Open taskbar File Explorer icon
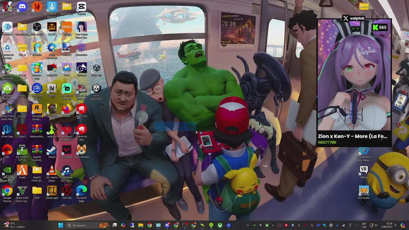This screenshot has height=230, width=409. 141,225
